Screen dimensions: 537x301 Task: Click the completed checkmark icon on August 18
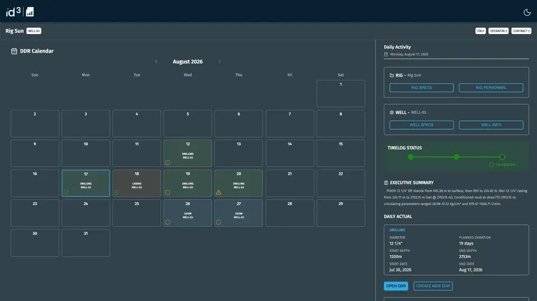pyautogui.click(x=117, y=192)
